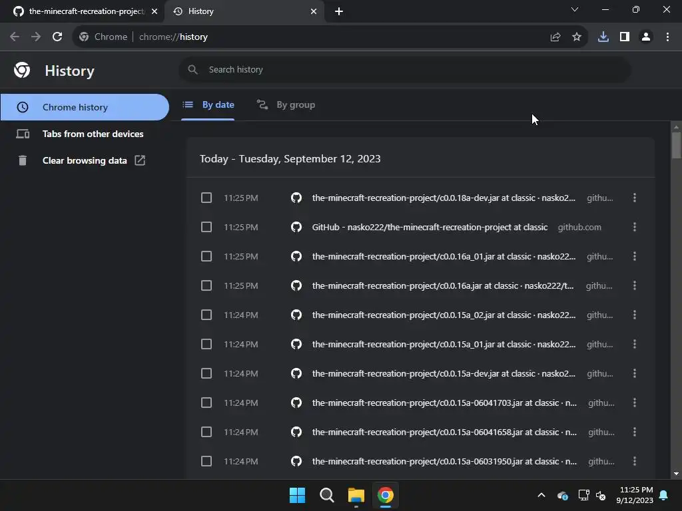This screenshot has height=511, width=682.
Task: Open File Explorer from taskbar
Action: coord(356,495)
